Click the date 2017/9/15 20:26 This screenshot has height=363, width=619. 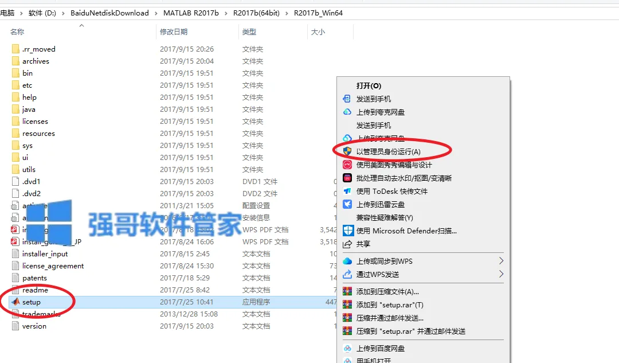[187, 49]
